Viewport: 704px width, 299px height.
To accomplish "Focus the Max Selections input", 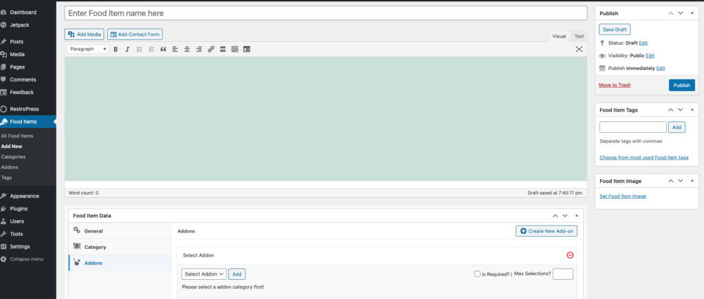I will pos(562,274).
